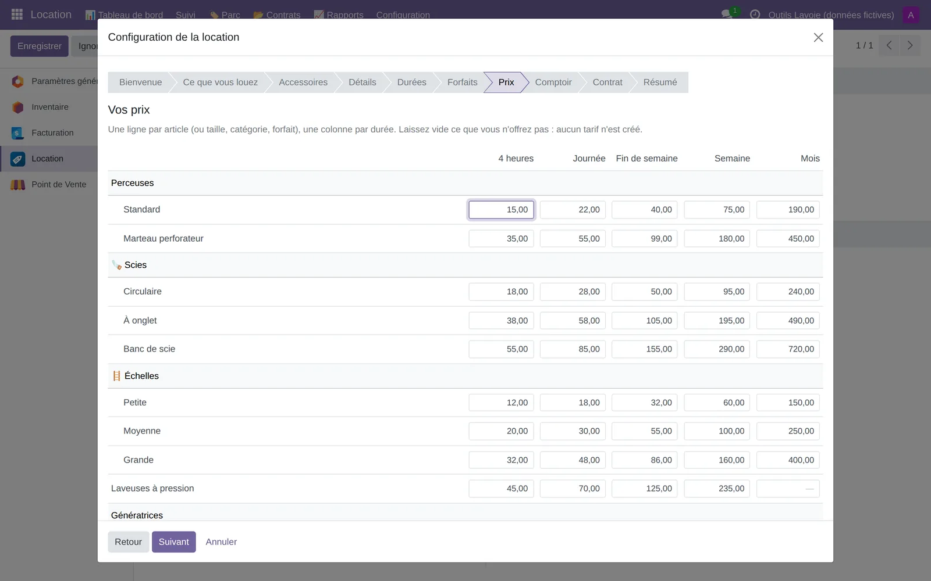Go to the Durées step
931x581 pixels.
coord(411,83)
